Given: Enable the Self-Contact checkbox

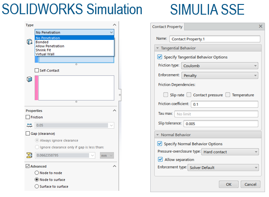Looking at the screenshot, I should (x=37, y=71).
